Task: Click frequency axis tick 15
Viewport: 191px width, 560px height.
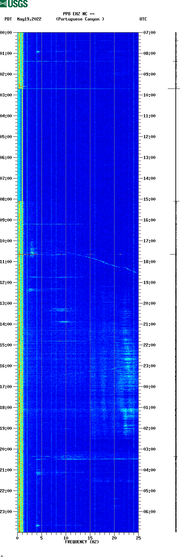Action: click(x=90, y=538)
